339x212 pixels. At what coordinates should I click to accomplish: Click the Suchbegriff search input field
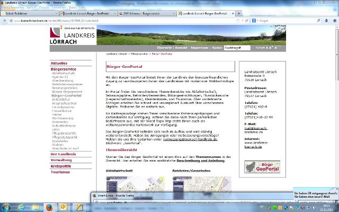pos(237,48)
